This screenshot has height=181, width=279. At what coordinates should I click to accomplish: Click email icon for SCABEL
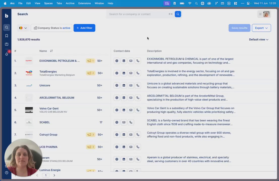coord(124,122)
